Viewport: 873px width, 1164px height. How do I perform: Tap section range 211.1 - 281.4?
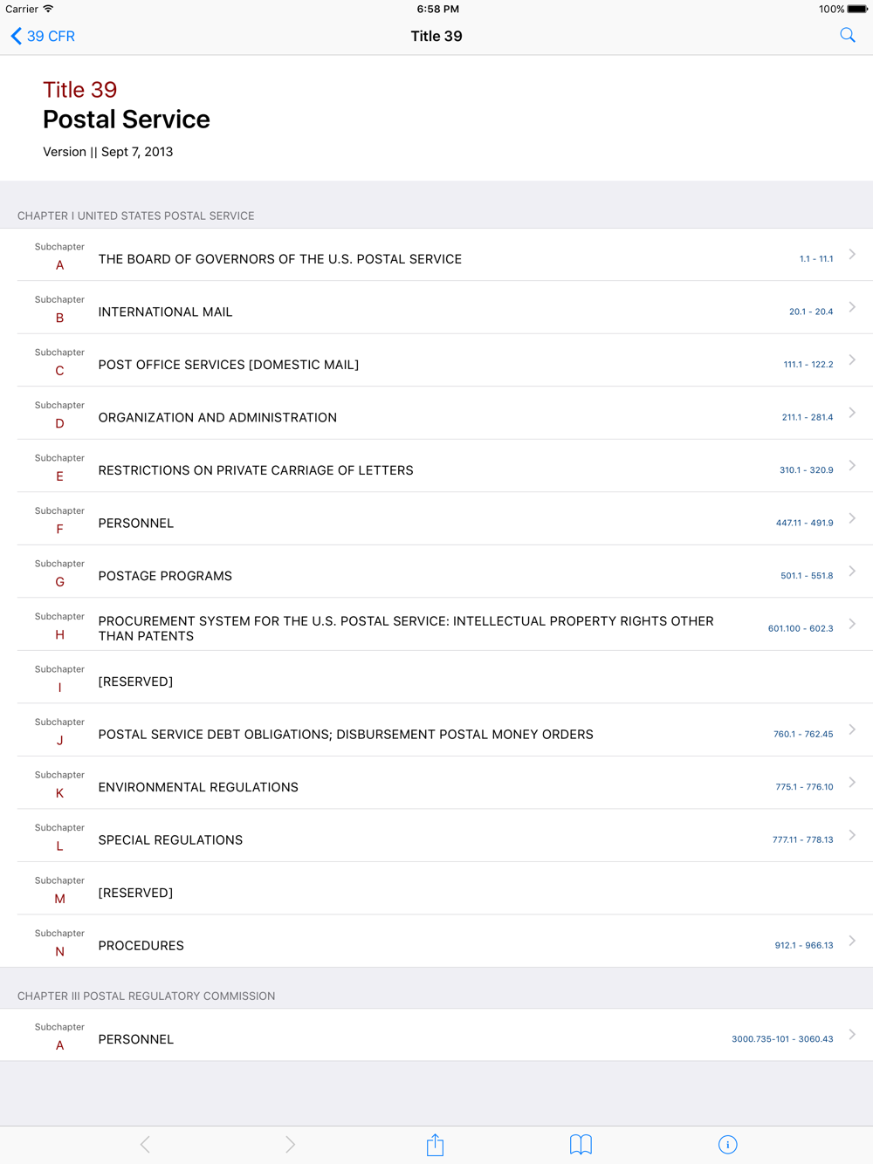pos(808,417)
